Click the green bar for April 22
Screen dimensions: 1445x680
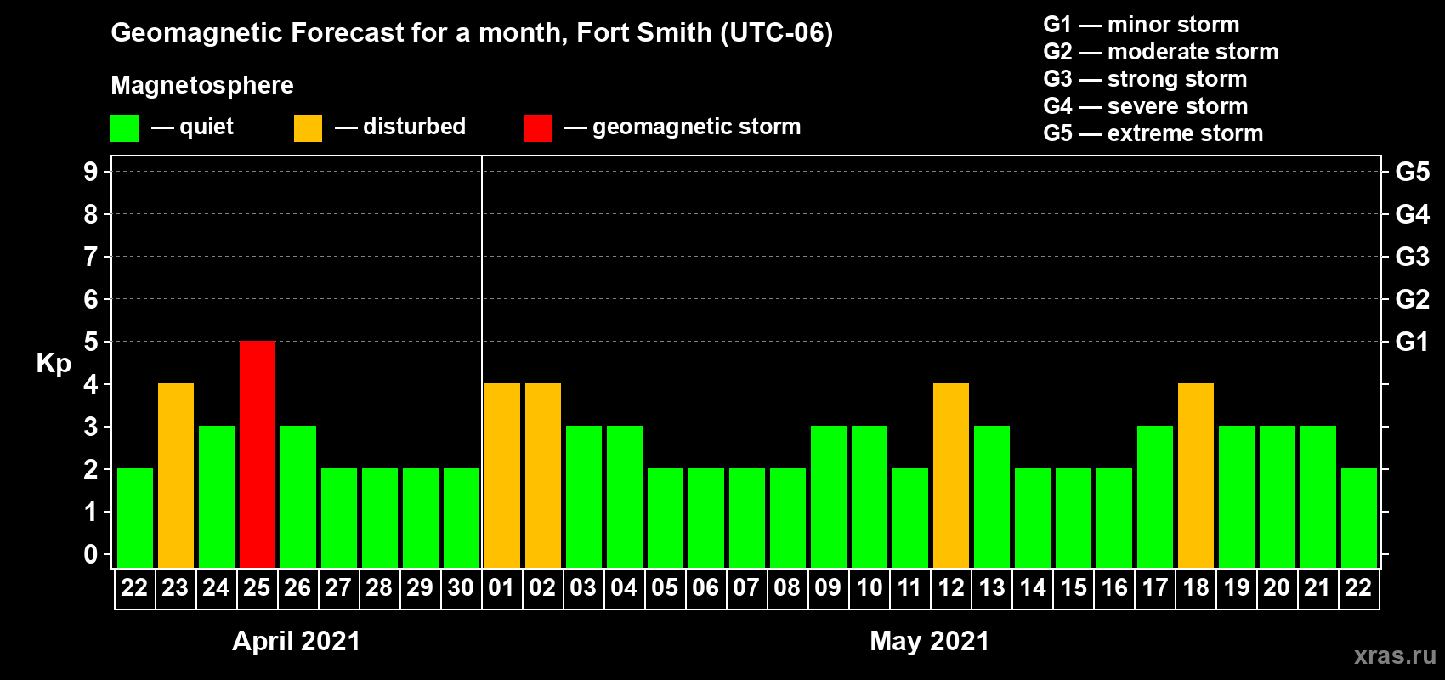click(134, 518)
